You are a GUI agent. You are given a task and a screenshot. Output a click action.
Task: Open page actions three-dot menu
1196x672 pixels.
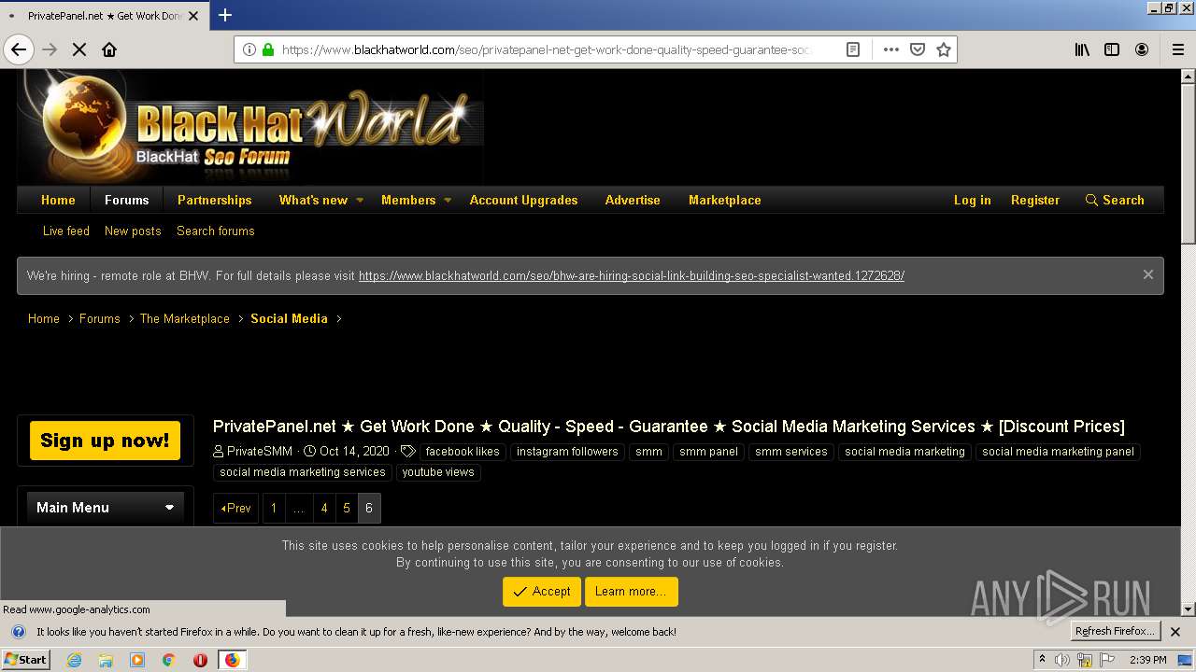[x=890, y=49]
